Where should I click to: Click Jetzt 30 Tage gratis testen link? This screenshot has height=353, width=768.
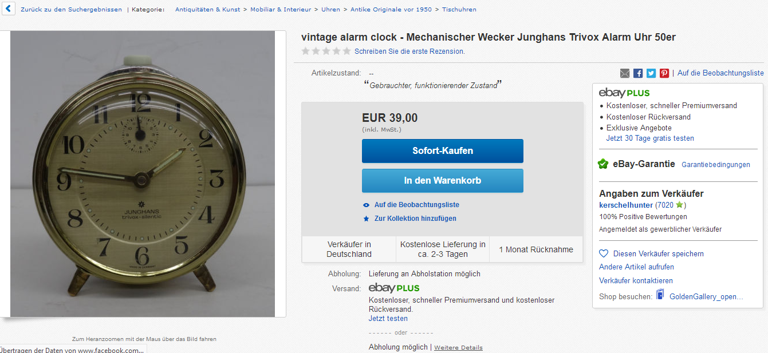[650, 138]
